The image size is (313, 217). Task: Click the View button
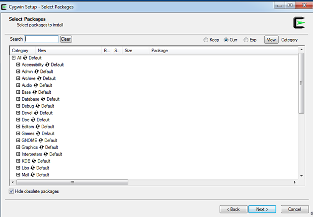click(x=271, y=40)
